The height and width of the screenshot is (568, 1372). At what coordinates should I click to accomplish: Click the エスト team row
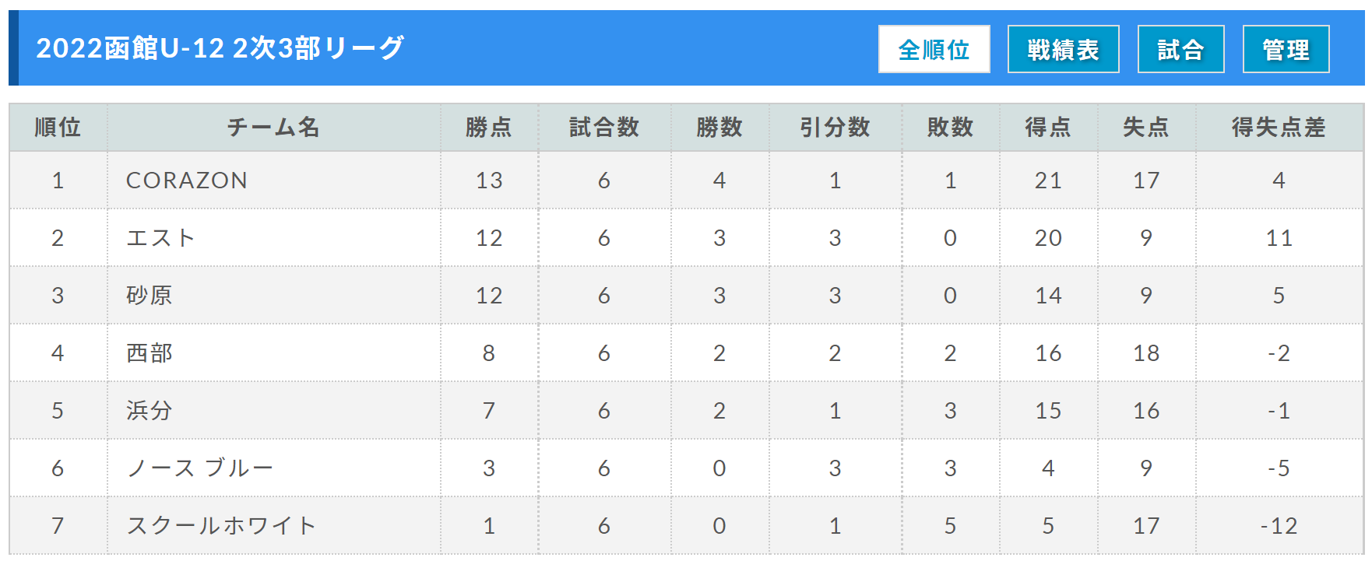[x=686, y=238]
